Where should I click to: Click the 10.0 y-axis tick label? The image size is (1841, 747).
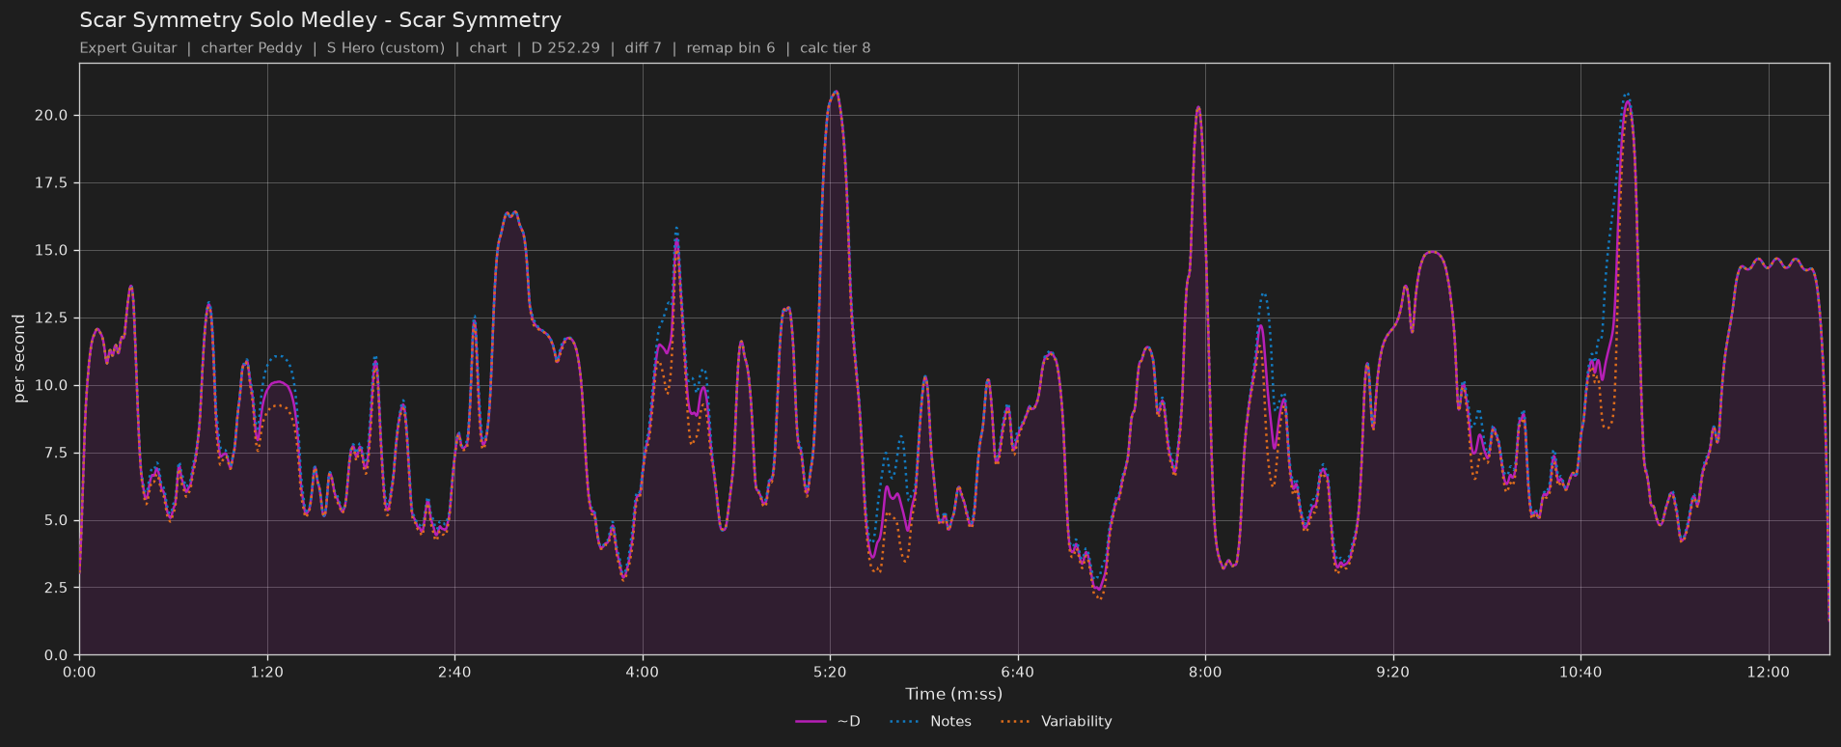coord(52,385)
